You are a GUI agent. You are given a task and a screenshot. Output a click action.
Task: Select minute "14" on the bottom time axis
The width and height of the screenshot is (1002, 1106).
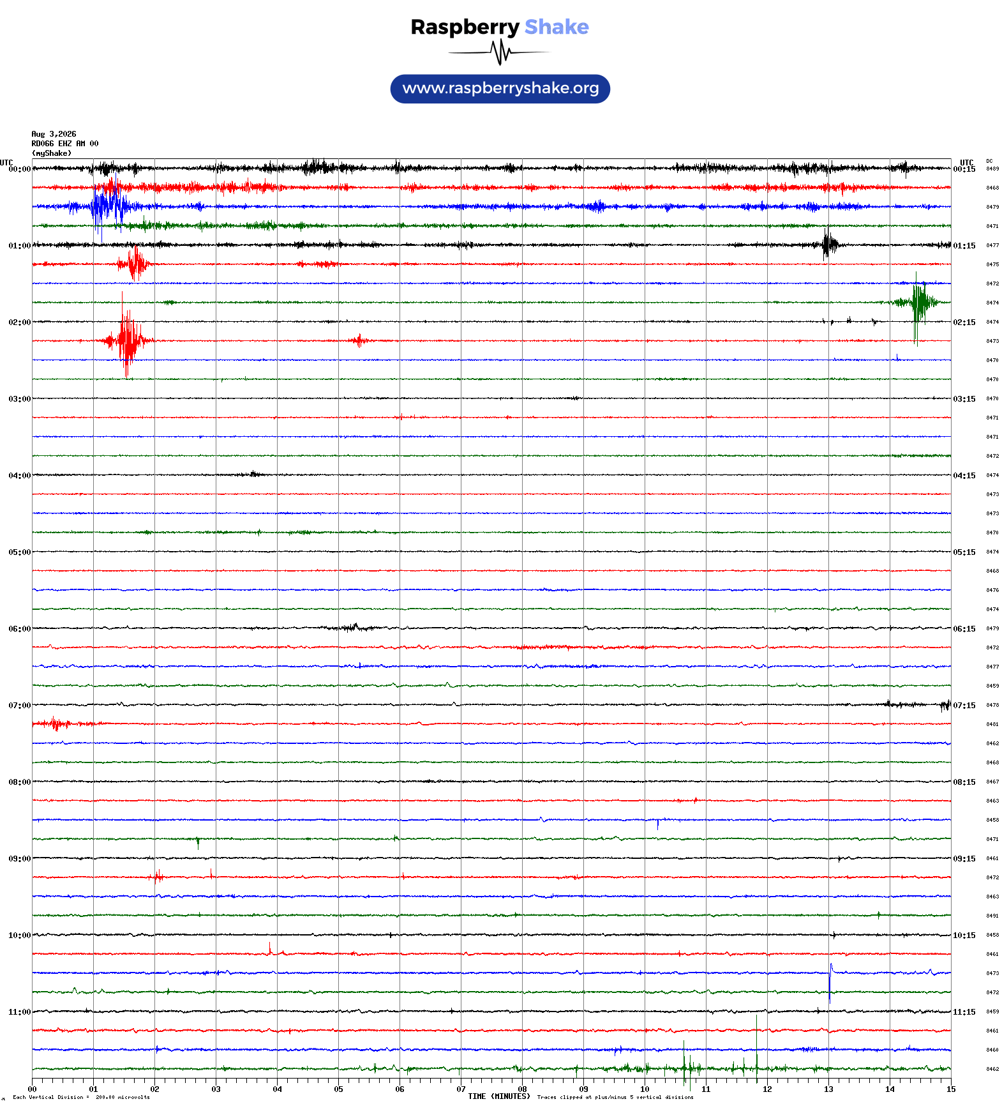890,1089
